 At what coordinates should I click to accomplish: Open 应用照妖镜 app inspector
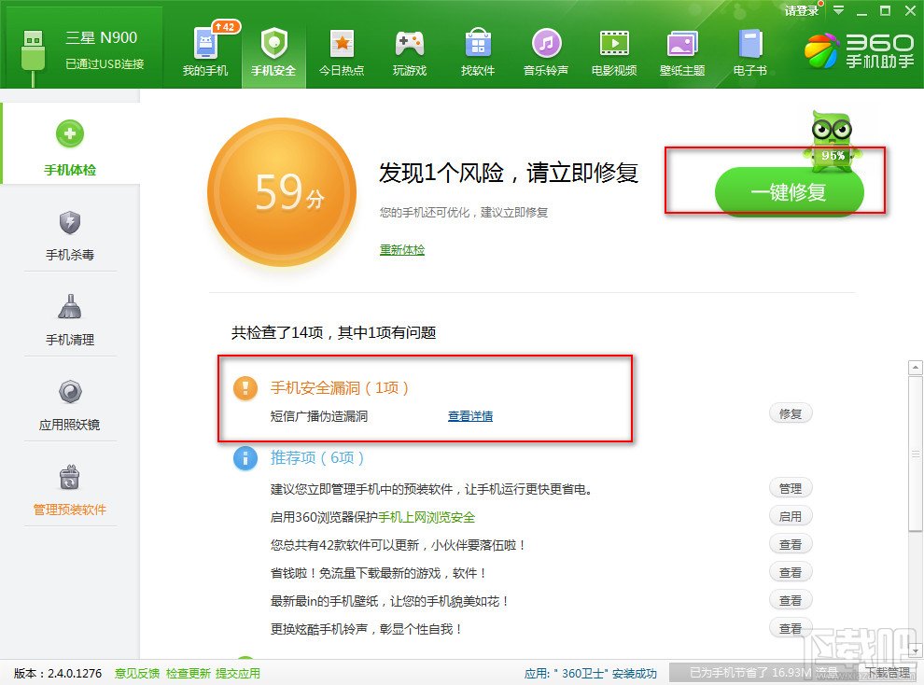70,401
